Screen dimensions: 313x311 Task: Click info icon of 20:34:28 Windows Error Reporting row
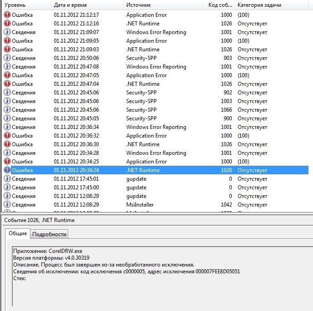(7, 153)
